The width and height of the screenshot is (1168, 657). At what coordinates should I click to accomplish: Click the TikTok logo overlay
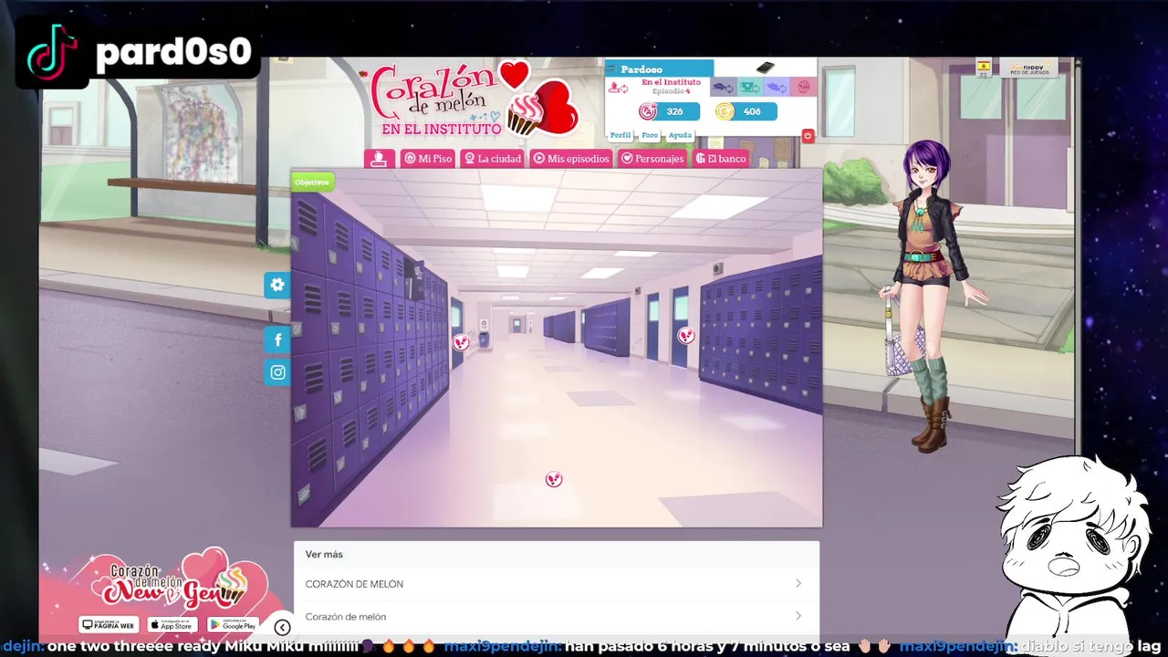point(52,52)
